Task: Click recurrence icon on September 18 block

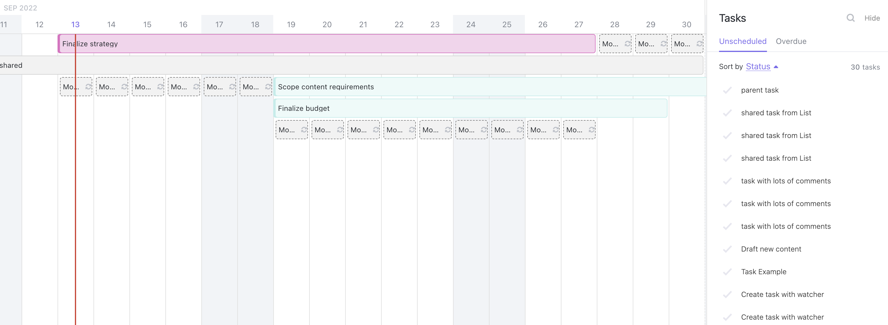Action: click(x=268, y=87)
